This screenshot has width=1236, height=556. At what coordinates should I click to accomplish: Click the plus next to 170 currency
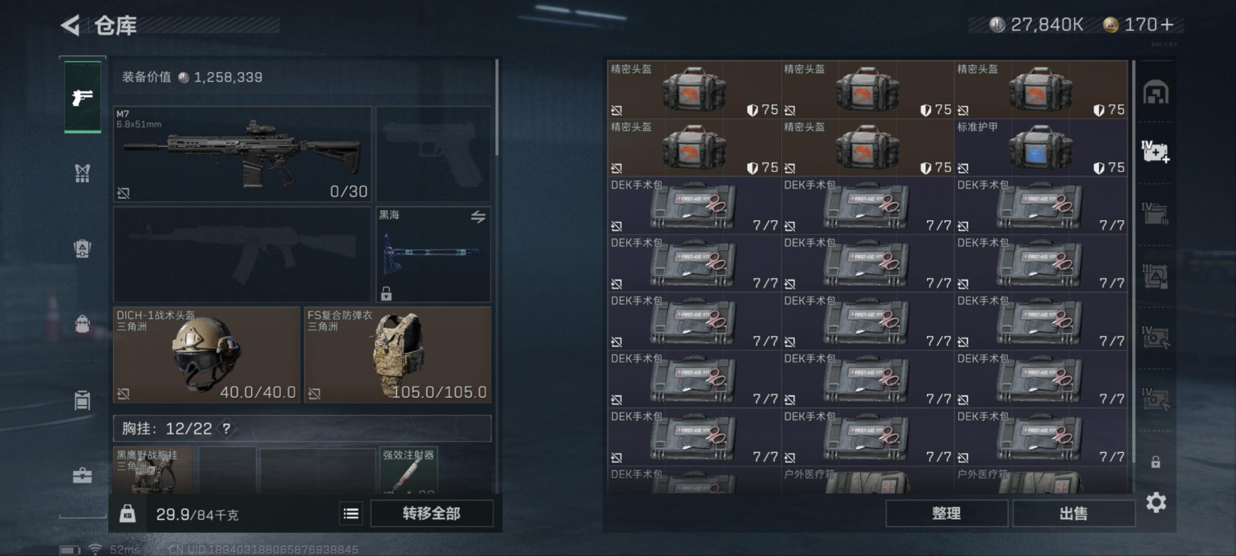pyautogui.click(x=1166, y=24)
